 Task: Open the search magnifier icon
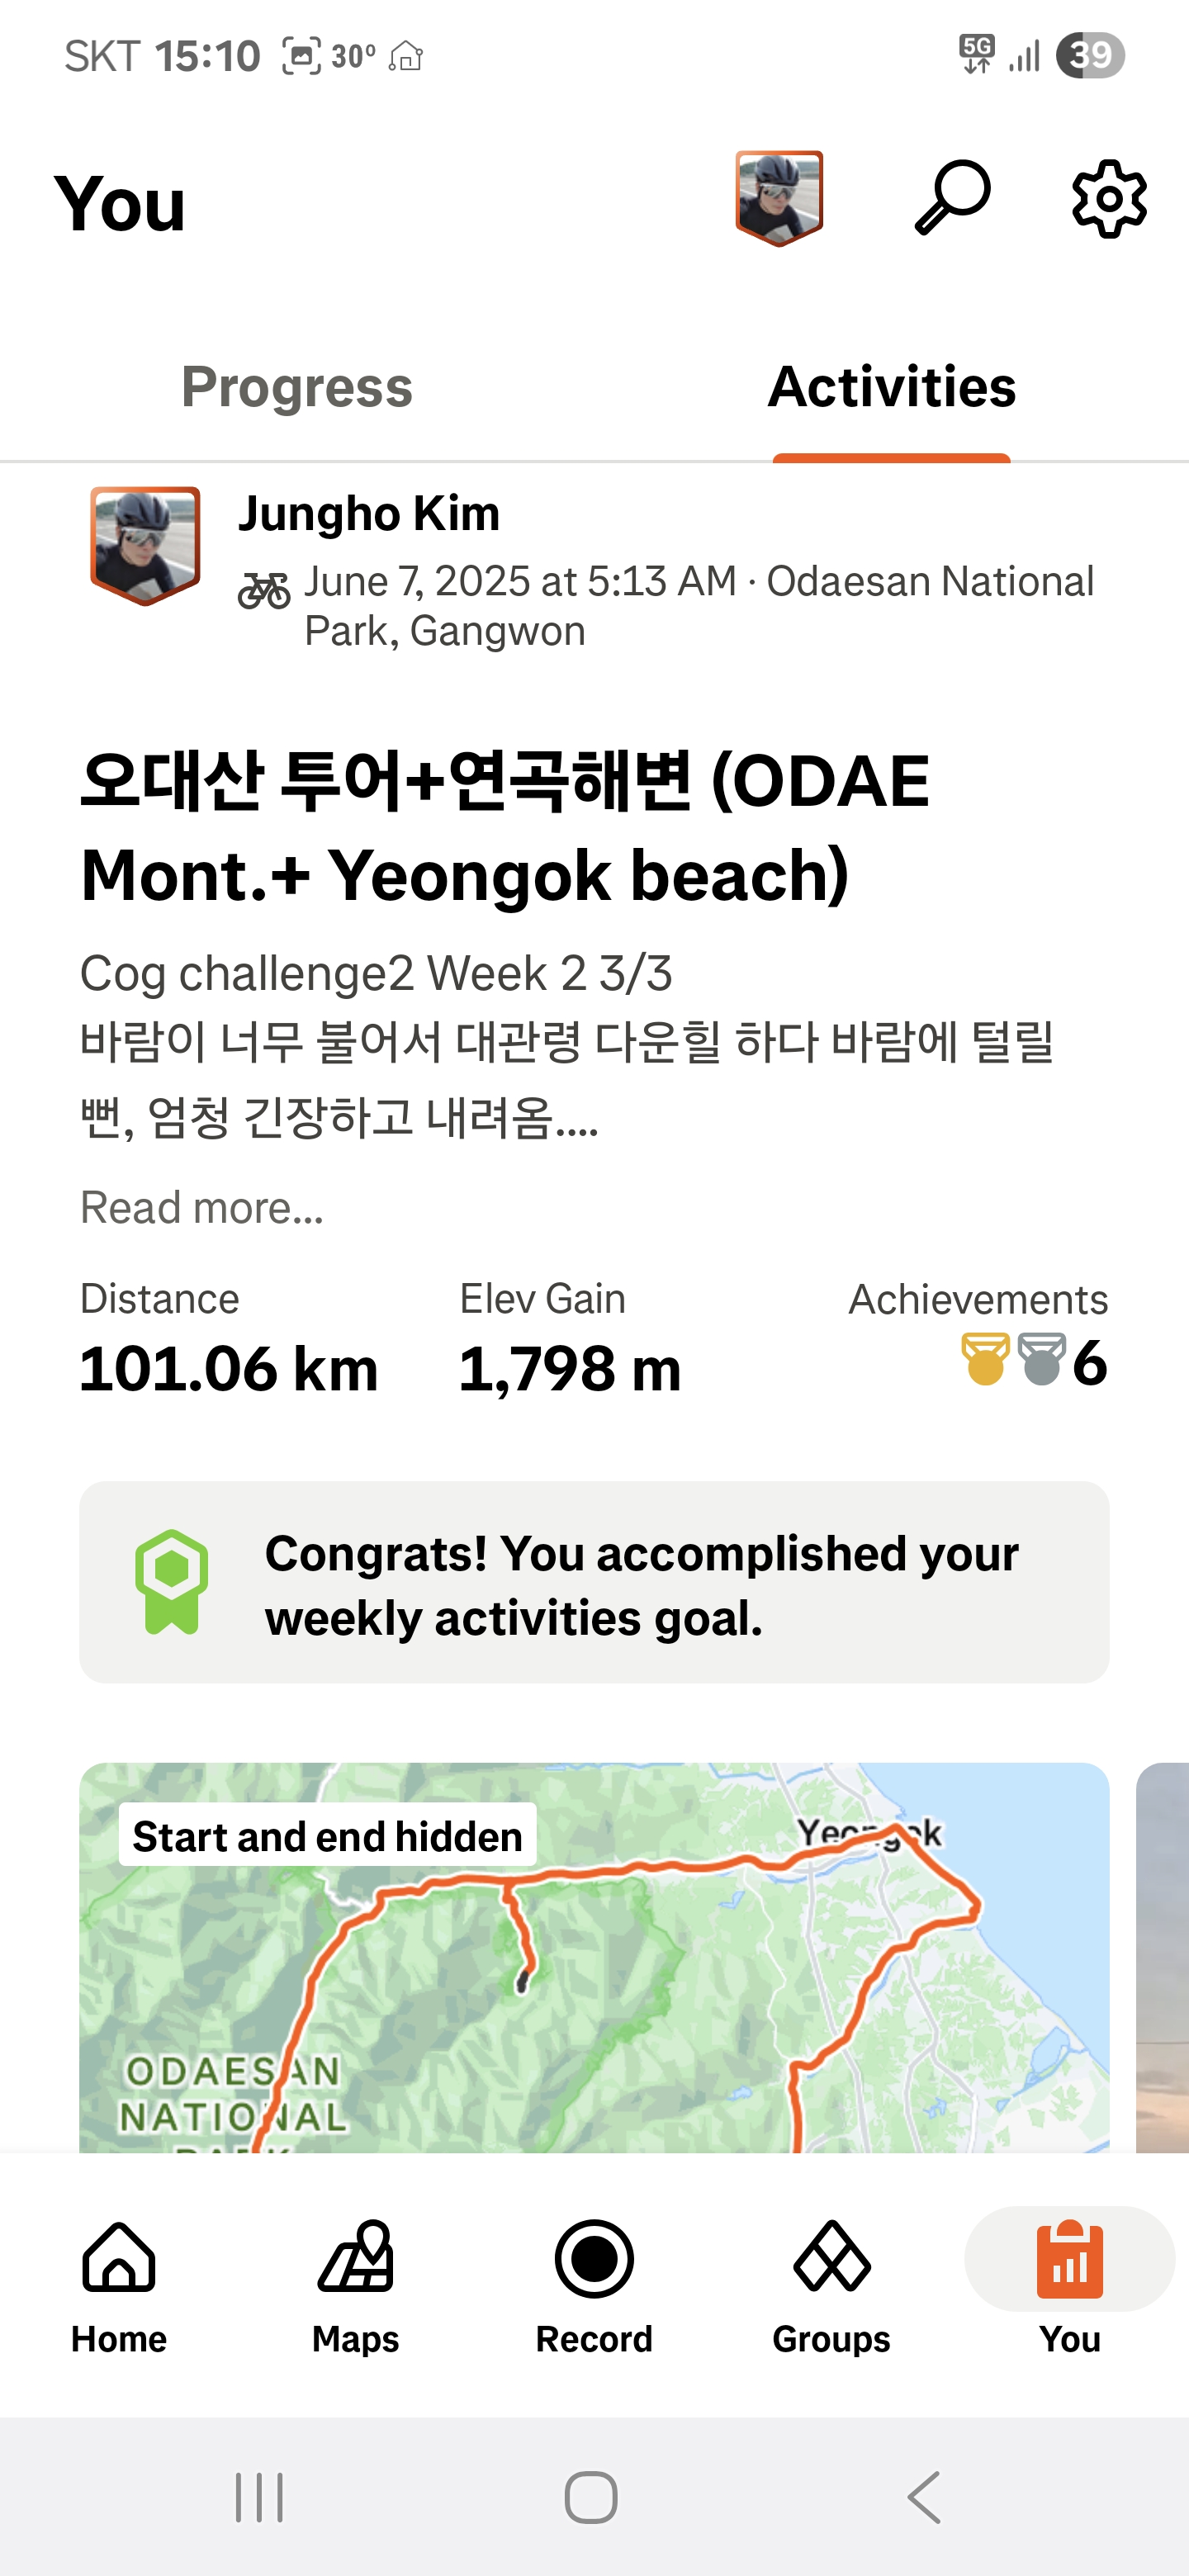click(x=952, y=198)
